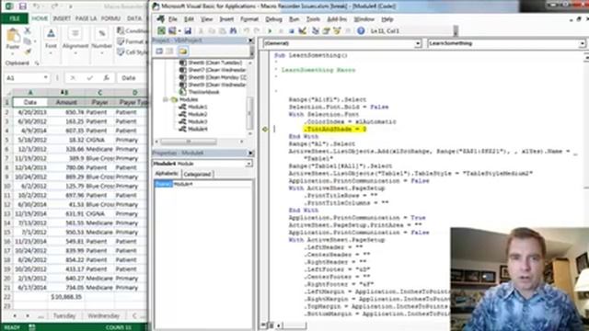Select the Wednesday sheet tab in Excel

pyautogui.click(x=103, y=316)
